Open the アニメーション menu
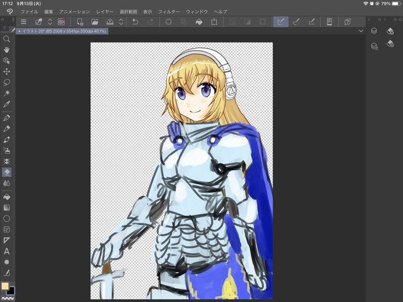Viewport: 403px width, 302px height. tap(75, 12)
